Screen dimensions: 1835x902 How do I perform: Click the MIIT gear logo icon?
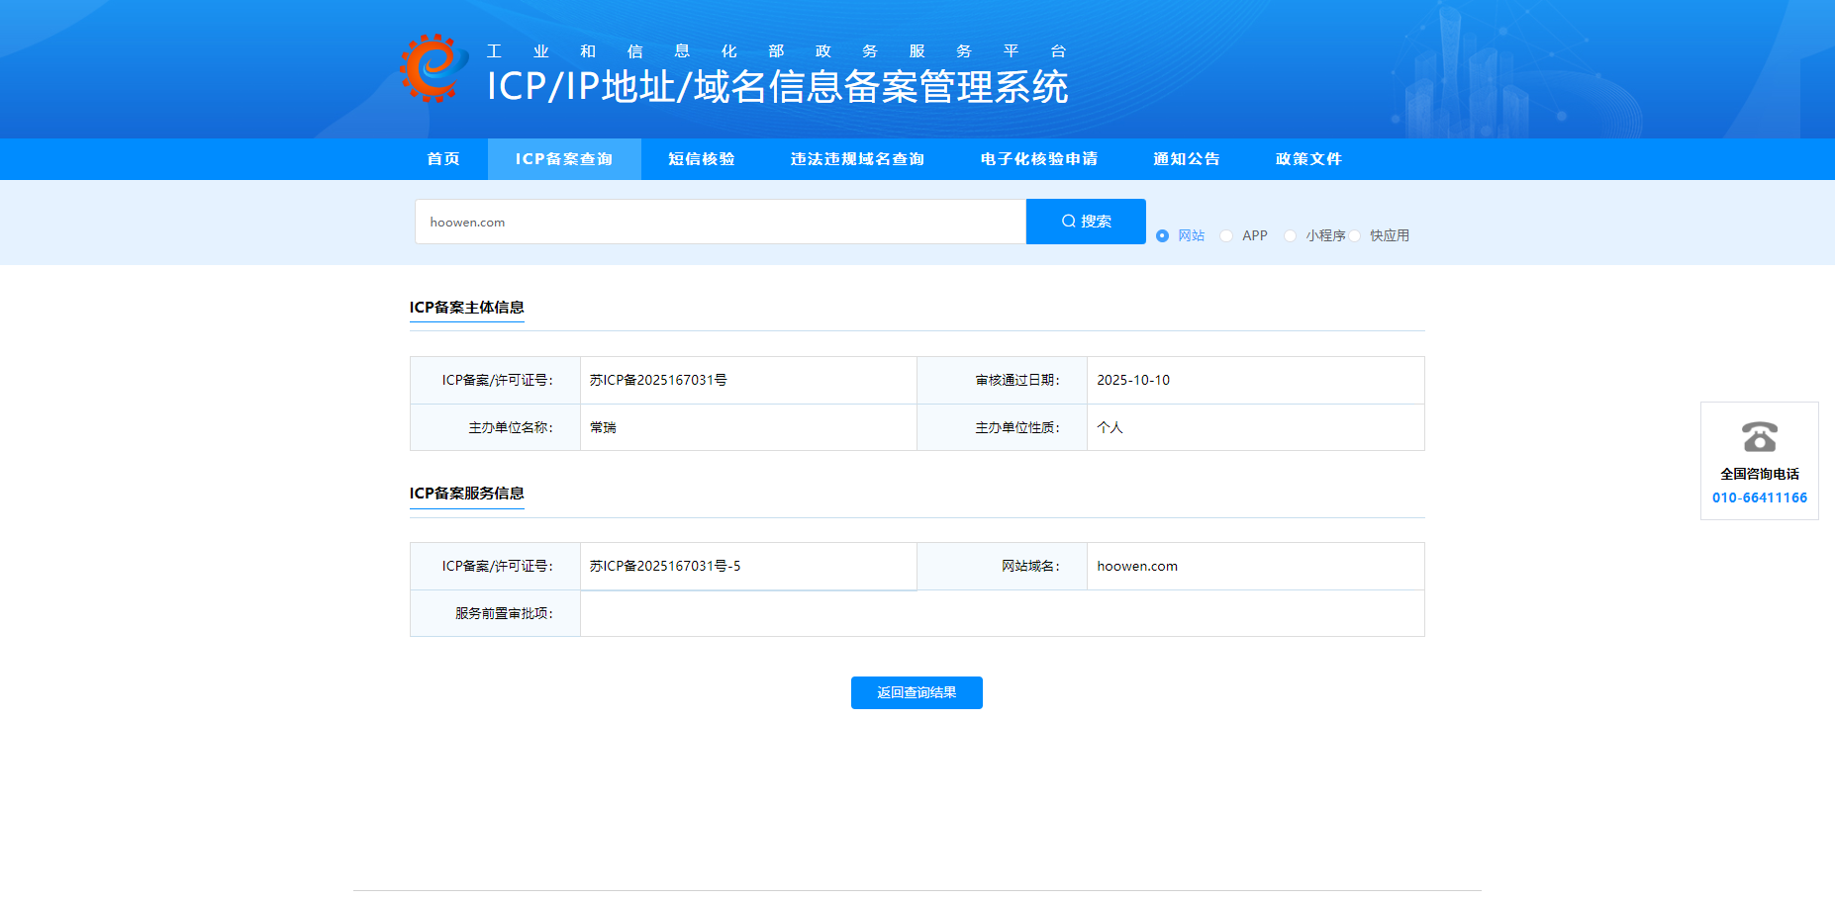[x=434, y=68]
